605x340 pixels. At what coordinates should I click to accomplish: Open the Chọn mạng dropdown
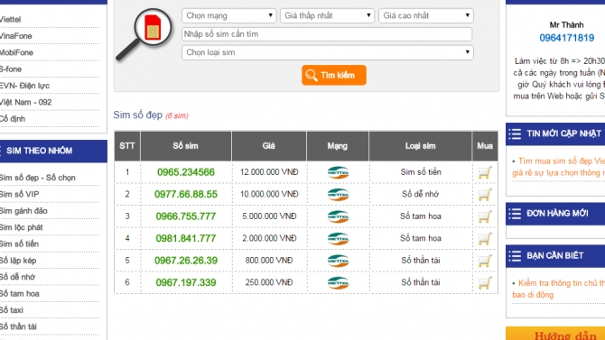pyautogui.click(x=229, y=16)
